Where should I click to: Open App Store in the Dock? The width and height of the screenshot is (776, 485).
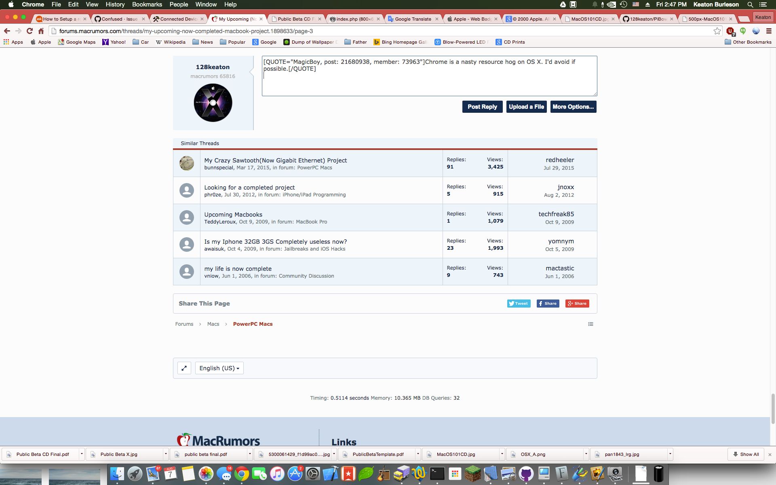tap(295, 474)
